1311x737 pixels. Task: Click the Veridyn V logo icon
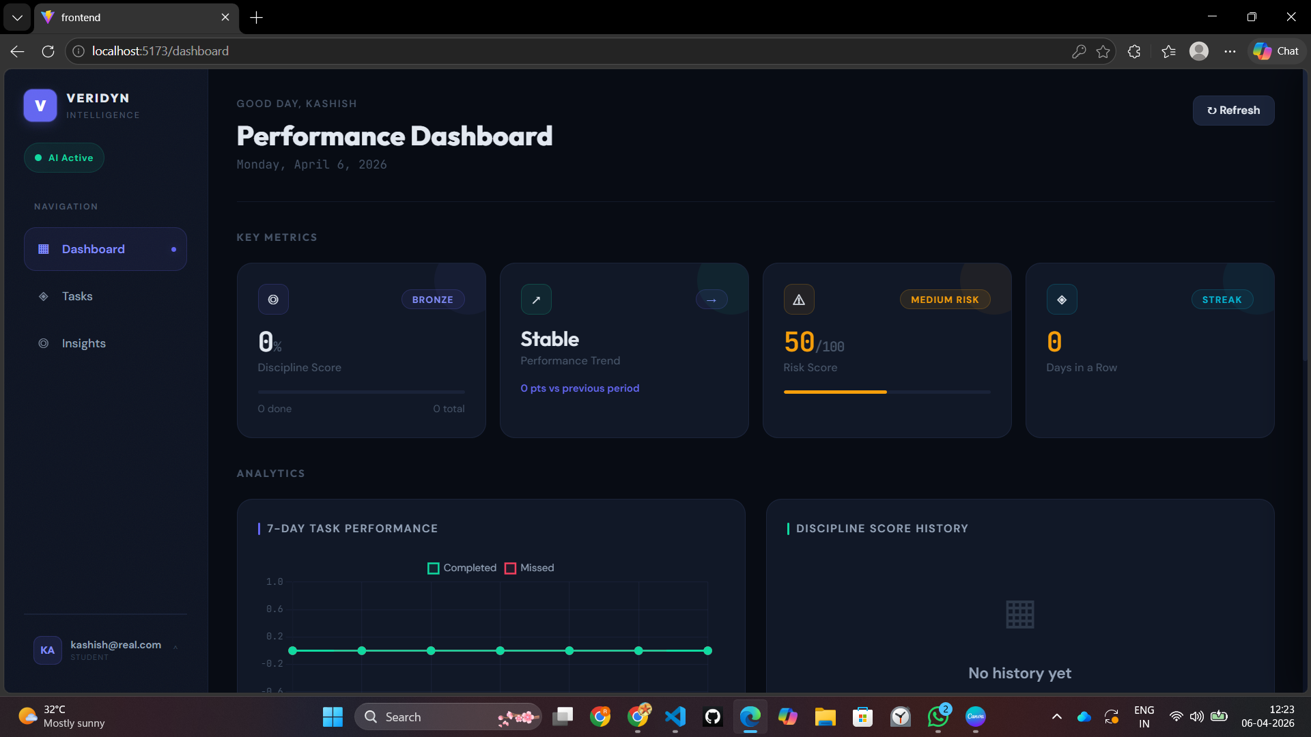point(40,106)
